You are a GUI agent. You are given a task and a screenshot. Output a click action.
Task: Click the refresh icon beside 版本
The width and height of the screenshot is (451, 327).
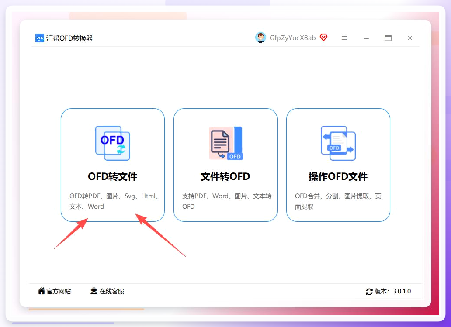369,292
